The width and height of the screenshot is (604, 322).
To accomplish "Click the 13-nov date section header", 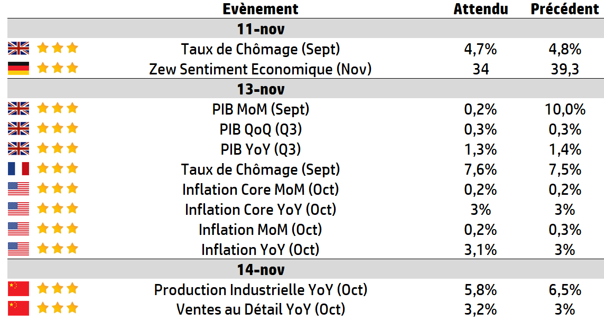I will (x=261, y=89).
